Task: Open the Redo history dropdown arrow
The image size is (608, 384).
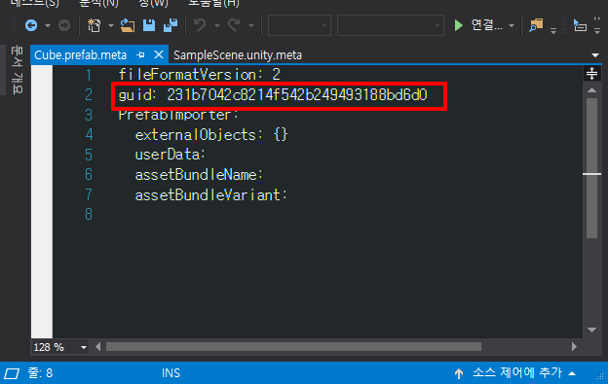Action: [251, 26]
